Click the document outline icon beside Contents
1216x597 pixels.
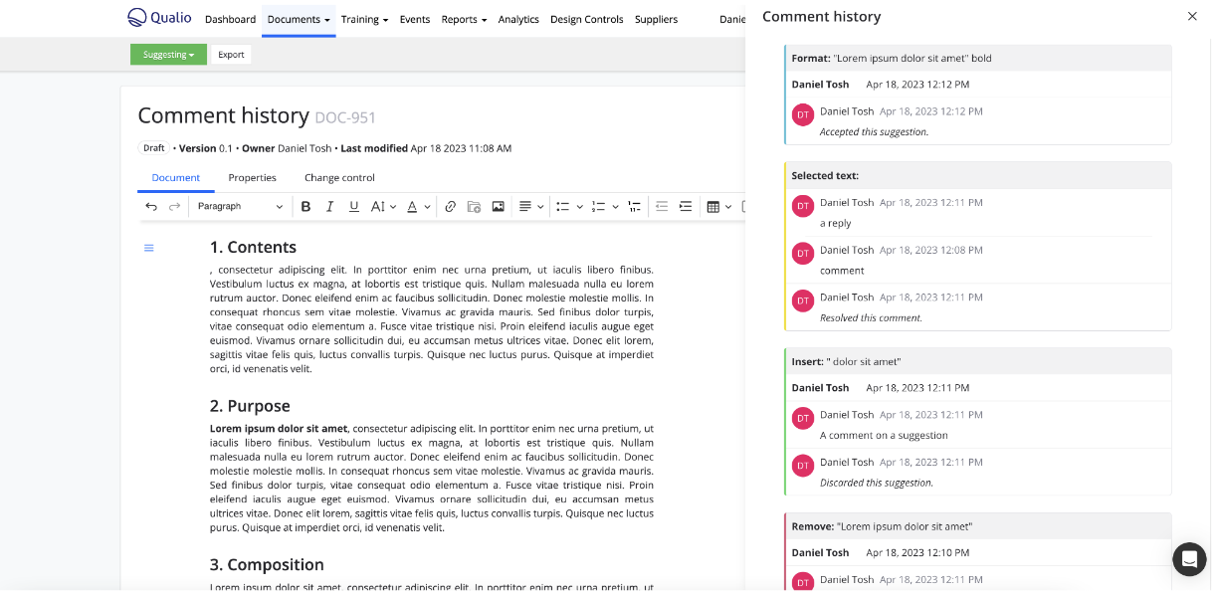[149, 248]
